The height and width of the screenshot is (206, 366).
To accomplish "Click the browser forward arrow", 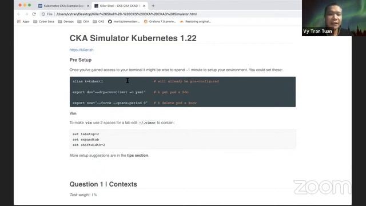I will 26,14.
